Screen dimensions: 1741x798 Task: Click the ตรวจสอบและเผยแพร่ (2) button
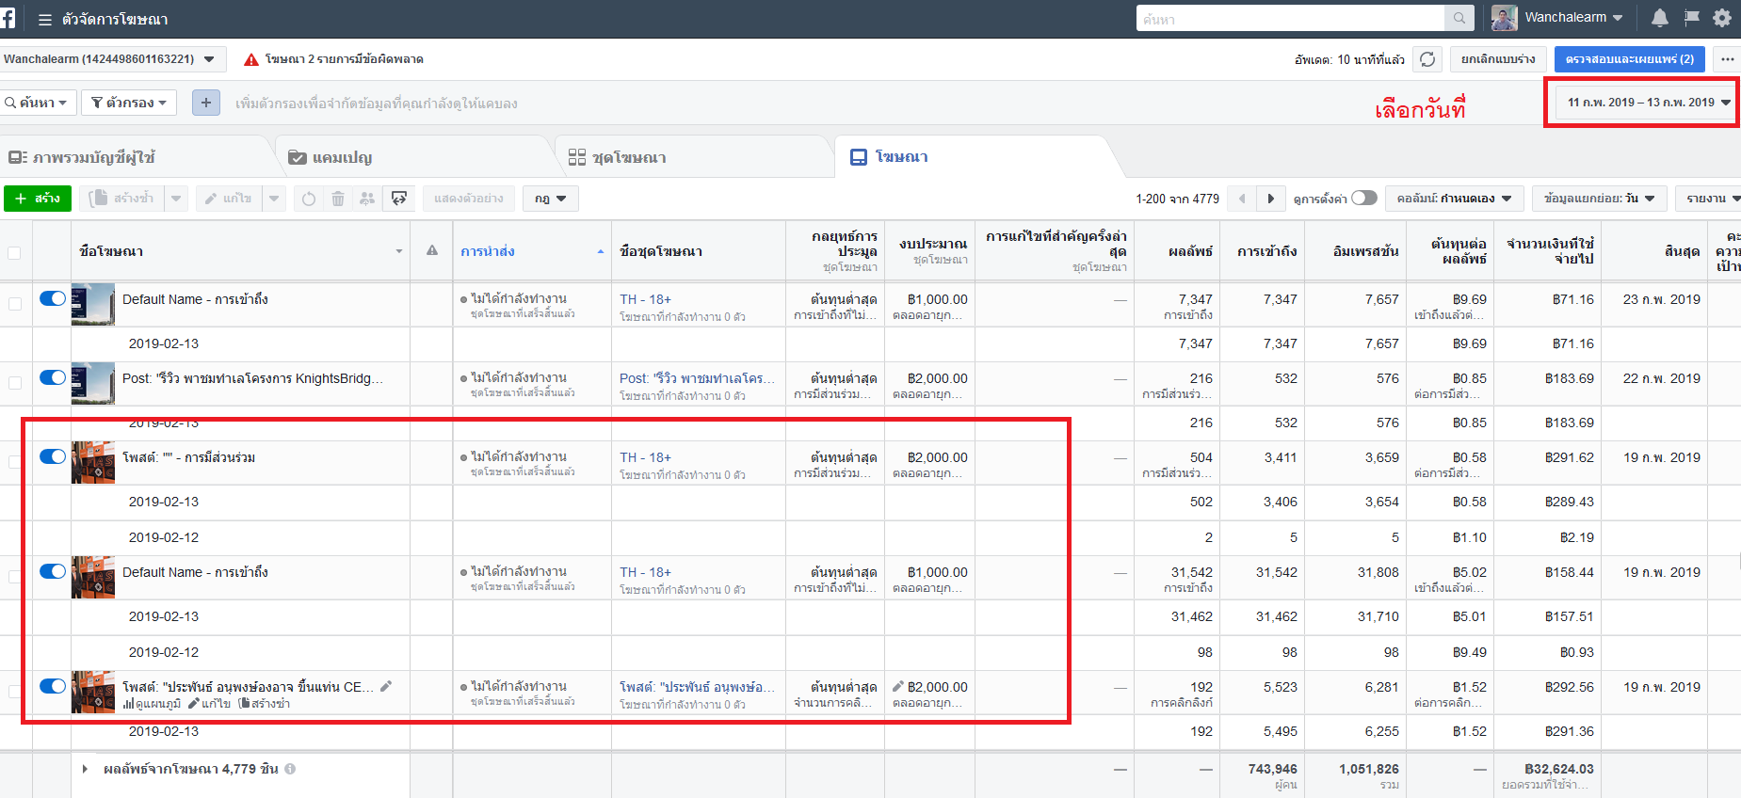[x=1630, y=59]
